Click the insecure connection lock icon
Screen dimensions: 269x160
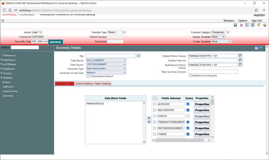[x=10, y=10]
